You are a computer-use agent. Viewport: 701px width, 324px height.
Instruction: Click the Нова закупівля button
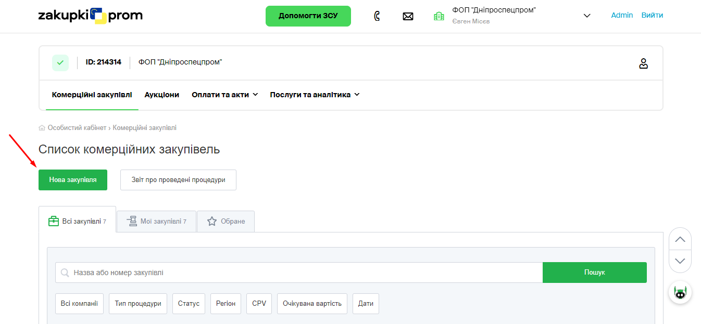73,180
